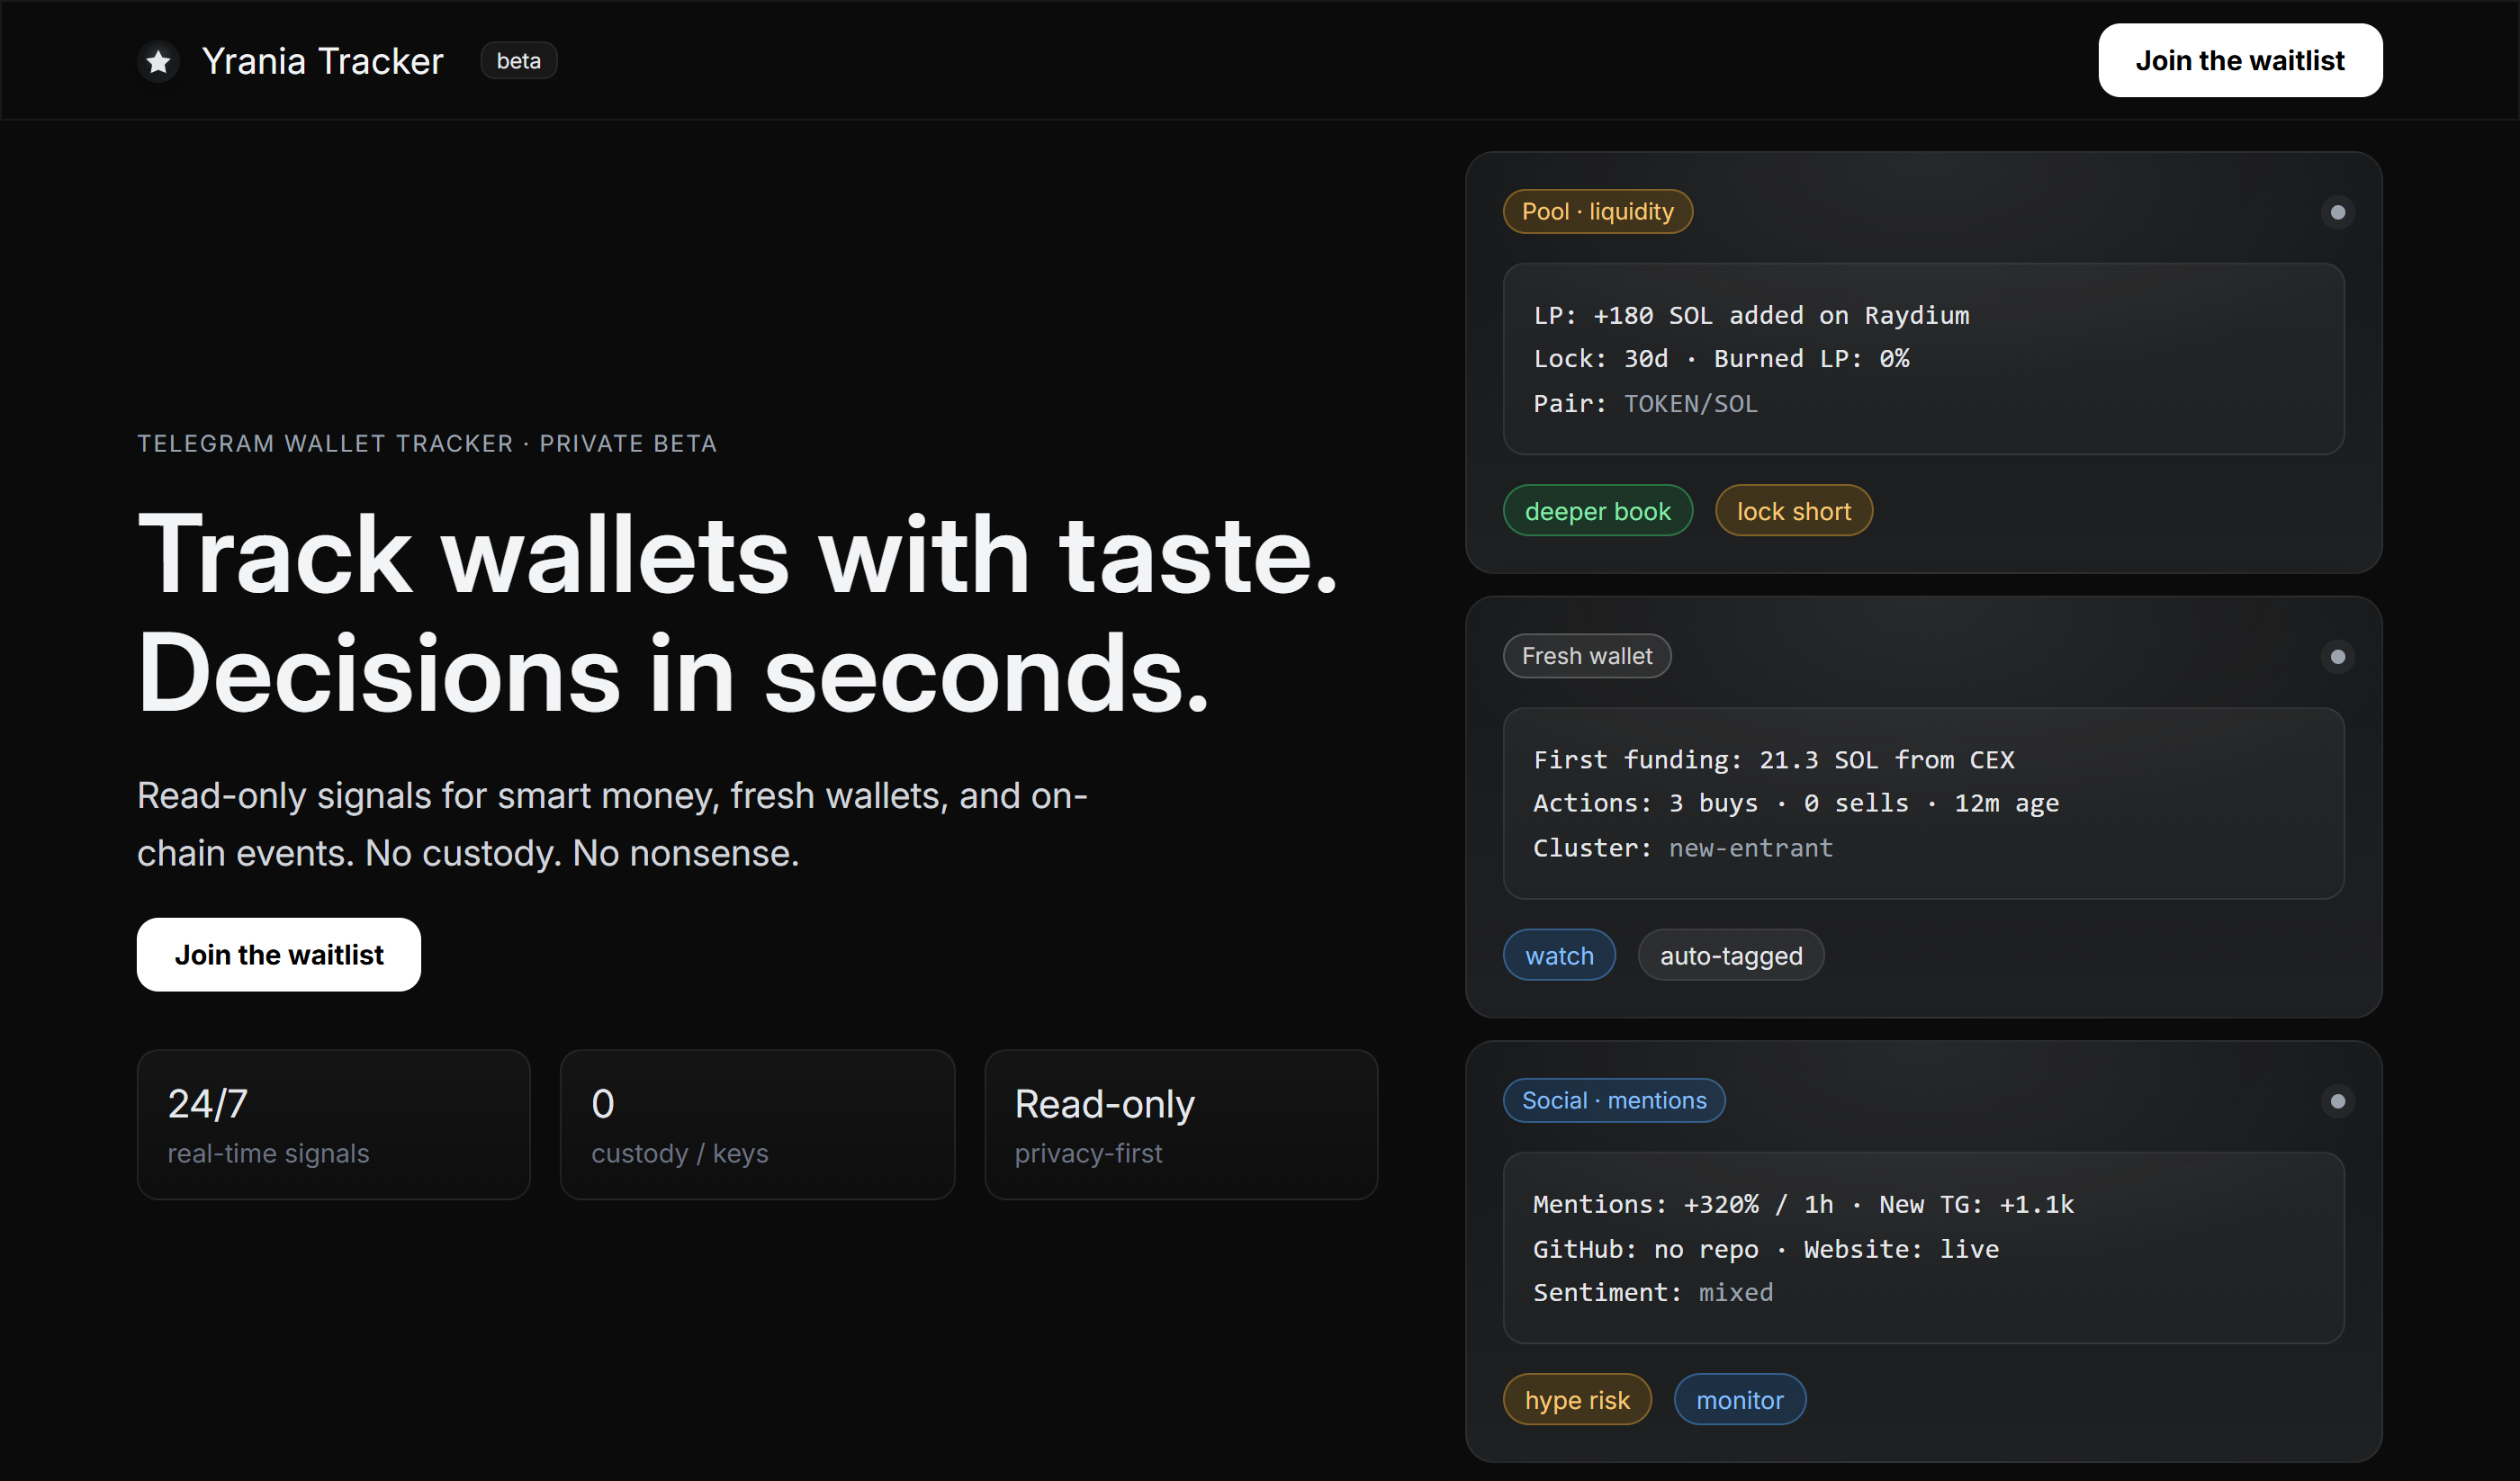Click the Read-only privacy-first stat card
The image size is (2520, 1481).
pyautogui.click(x=1181, y=1124)
